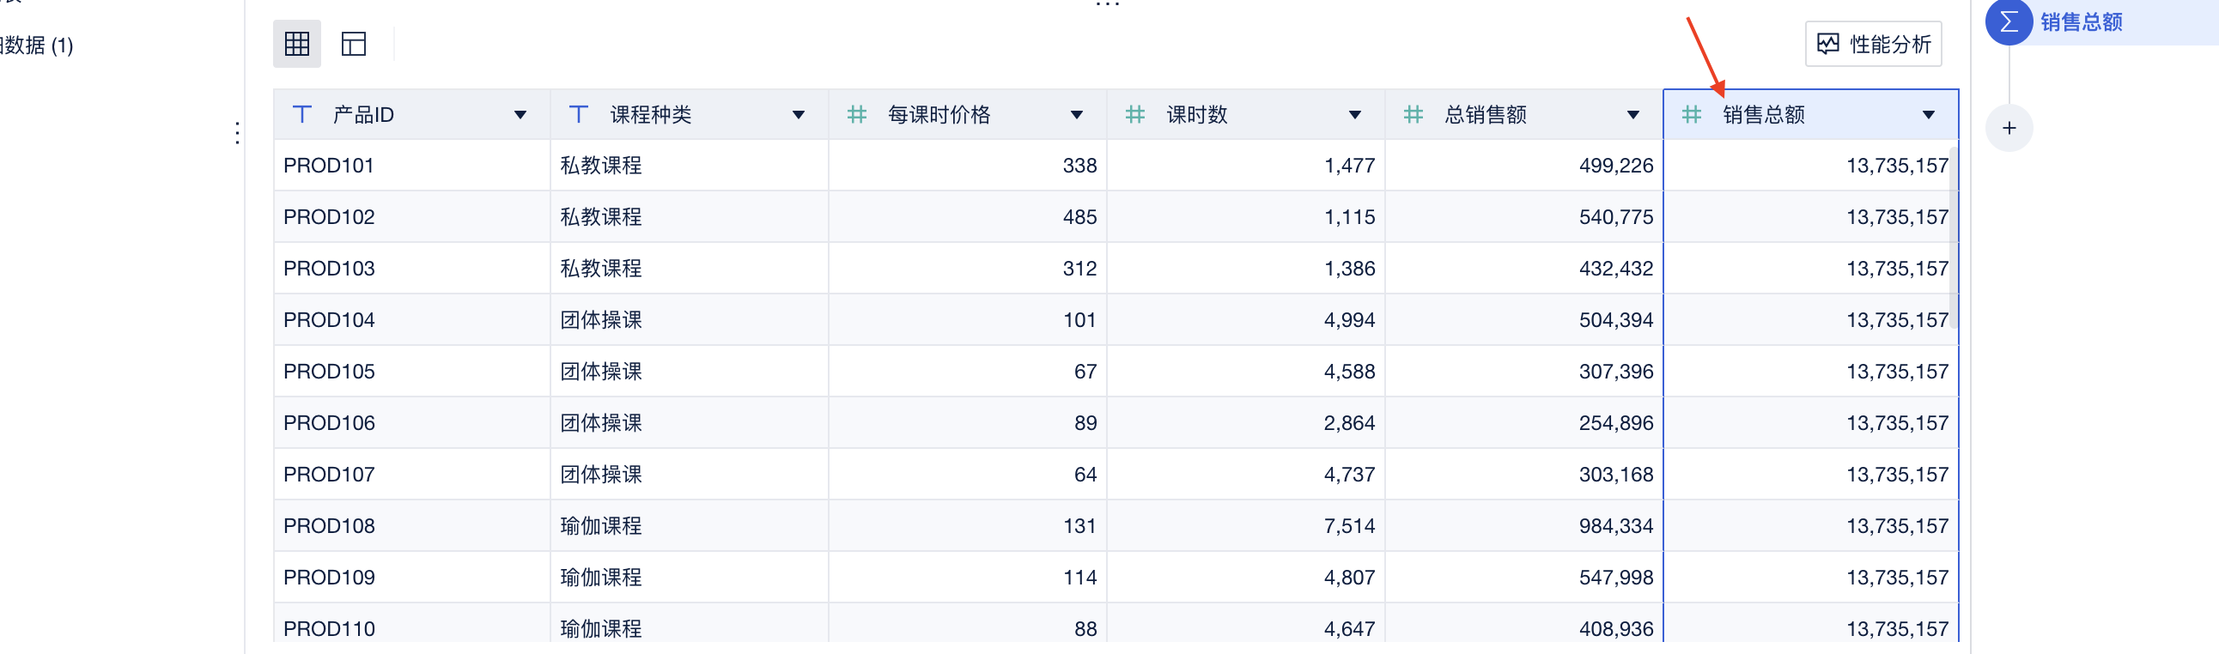The width and height of the screenshot is (2219, 654).
Task: Open the 课程种类 column dropdown
Action: pos(799,115)
